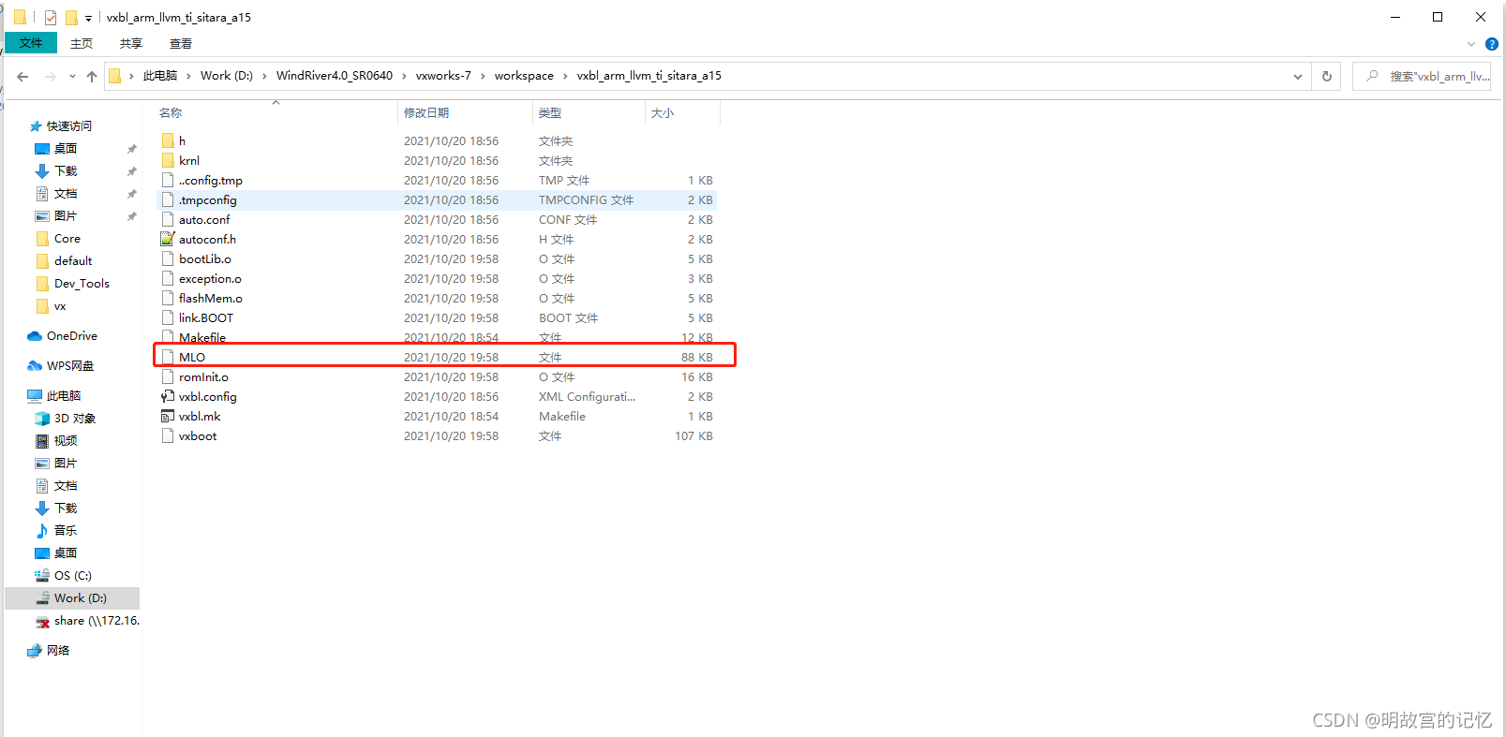Refresh the current folder view

coord(1327,77)
